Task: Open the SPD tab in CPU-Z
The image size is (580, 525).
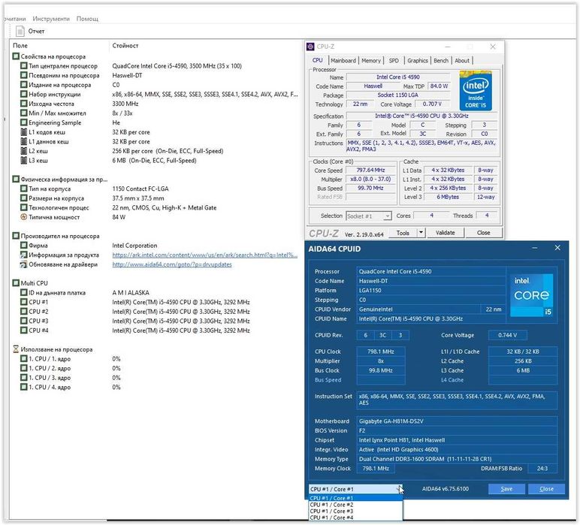Action: 394,61
